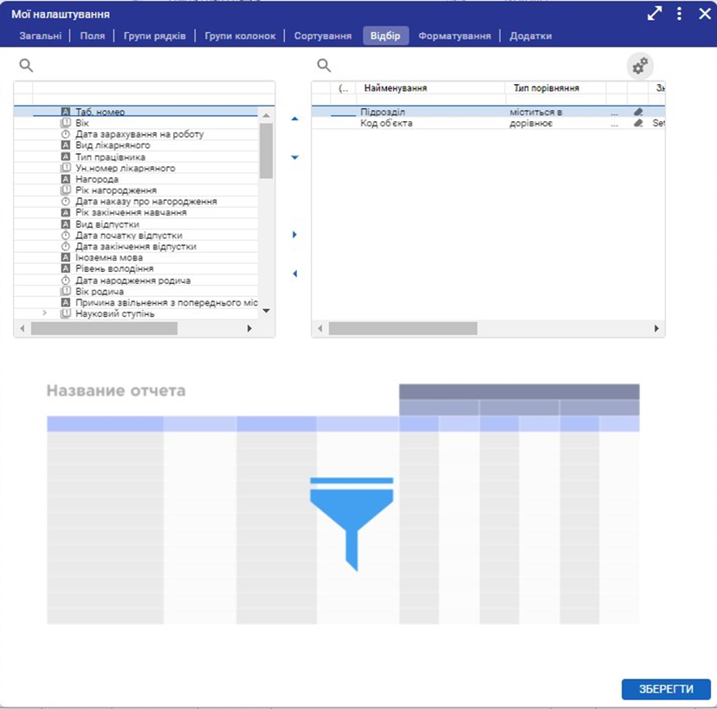Click the search icon above the filter table
This screenshot has width=717, height=709.
[324, 66]
